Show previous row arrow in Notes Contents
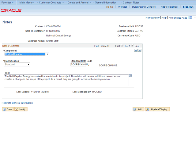Screen dimensions: 196x147 [122, 46]
